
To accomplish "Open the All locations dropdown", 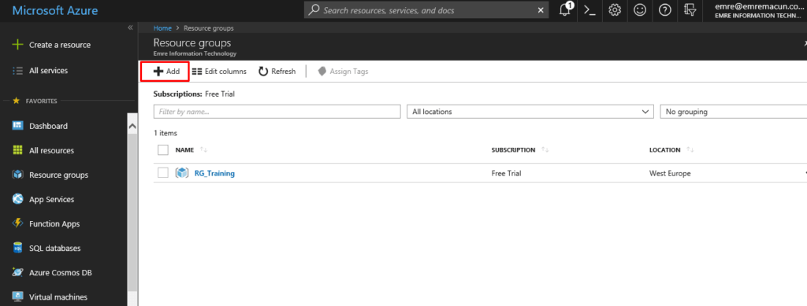I will coord(530,112).
